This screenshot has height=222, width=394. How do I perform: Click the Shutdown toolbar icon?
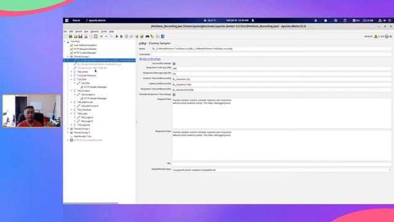coord(131,36)
